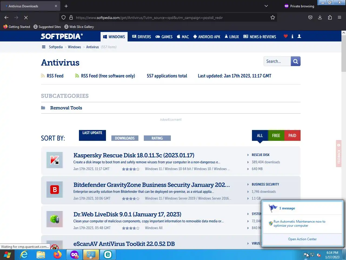Click the Dr.Web LiveDisk green thumbnail
The image size is (346, 260).
pos(55,219)
